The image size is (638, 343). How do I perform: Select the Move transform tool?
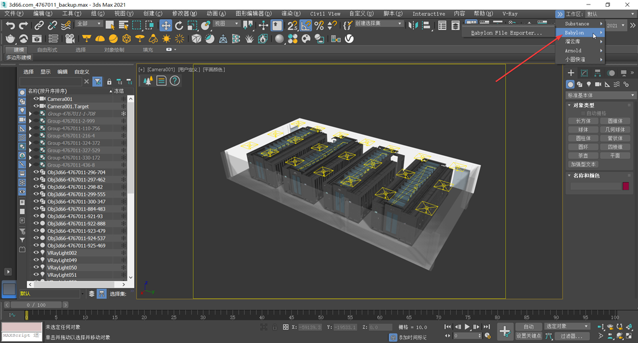165,26
